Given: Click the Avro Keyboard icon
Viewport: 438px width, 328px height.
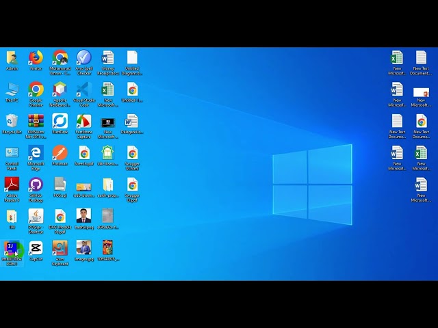Looking at the screenshot, I should [x=60, y=253].
